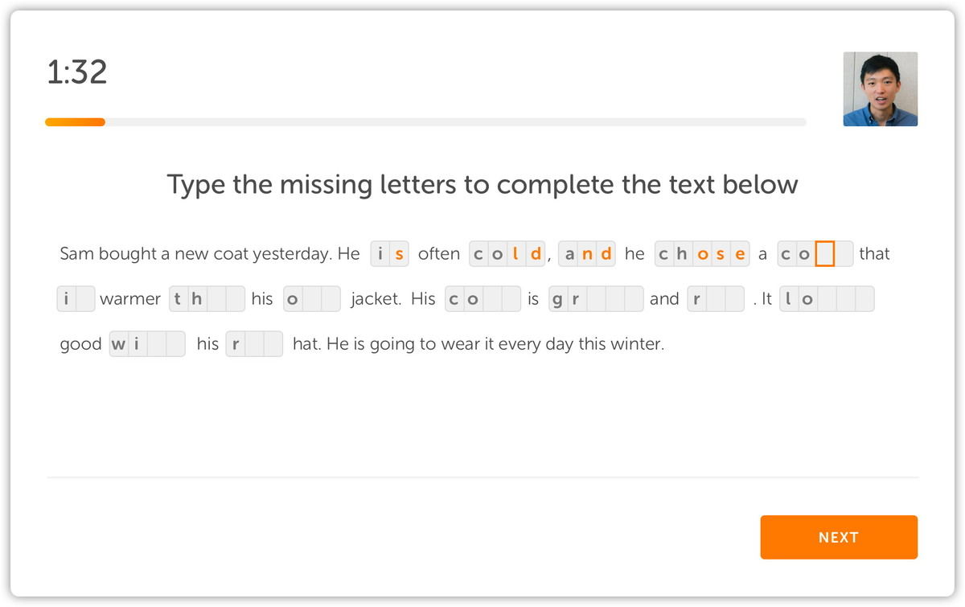Click the 1:32 countdown timer
The height and width of the screenshot is (607, 965).
pyautogui.click(x=77, y=72)
